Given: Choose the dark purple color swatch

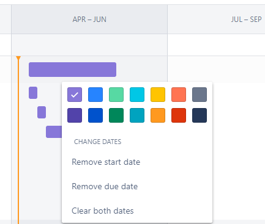Looking at the screenshot, I should (x=75, y=115).
